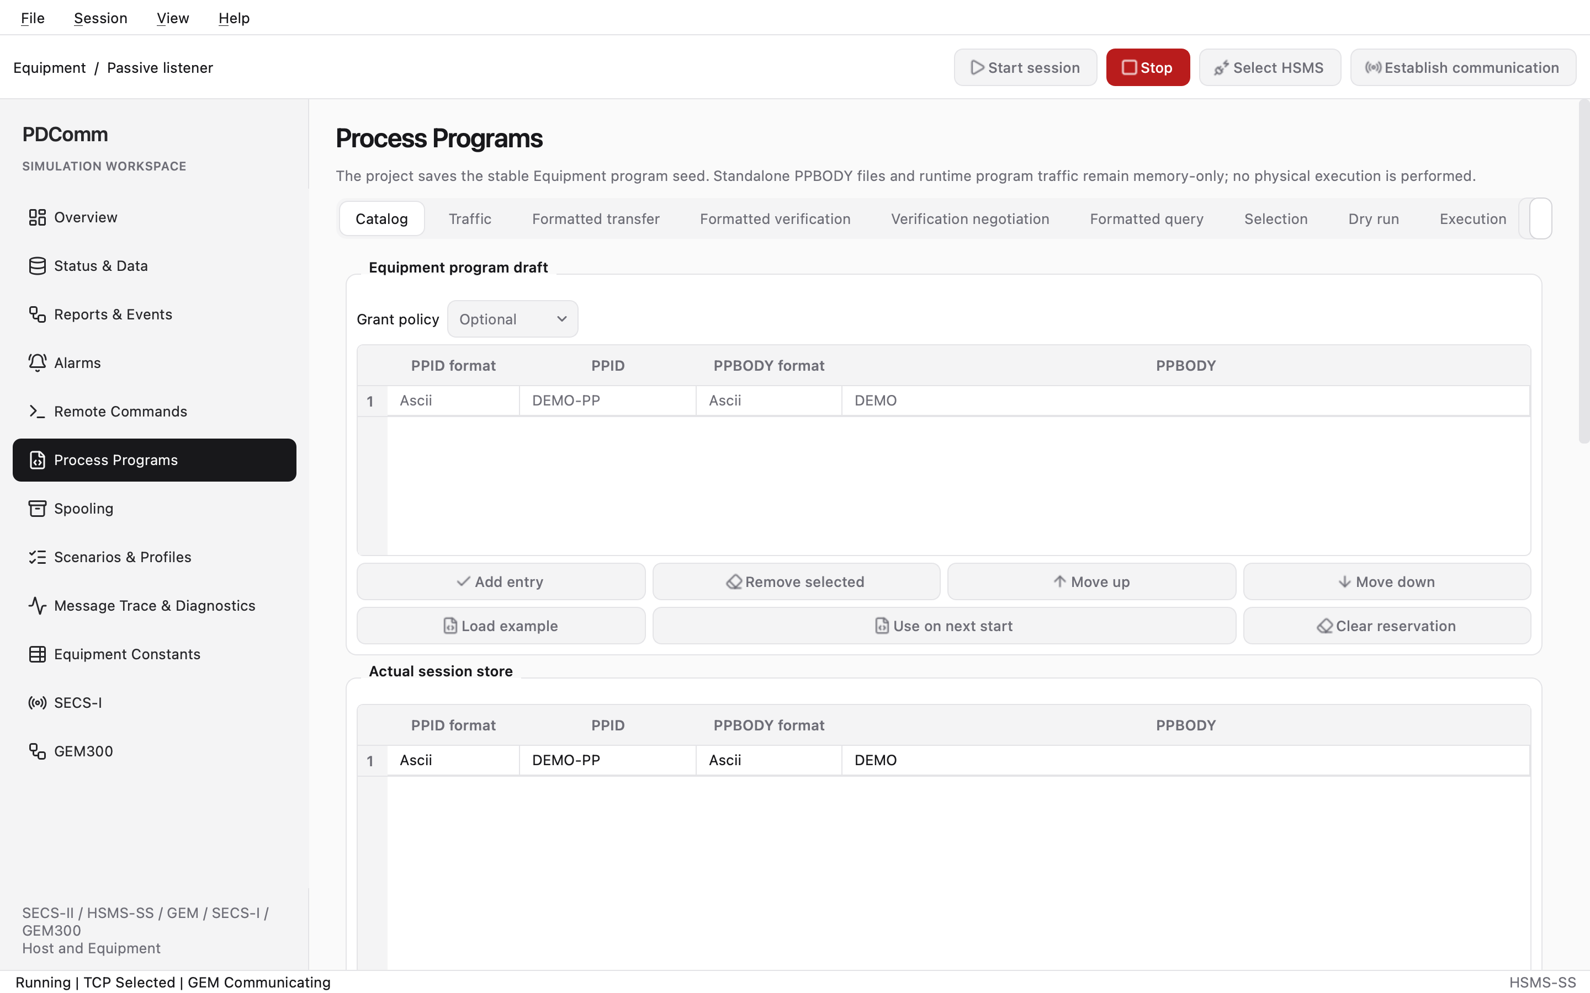
Task: Open the Overview sidebar icon
Action: pyautogui.click(x=38, y=217)
